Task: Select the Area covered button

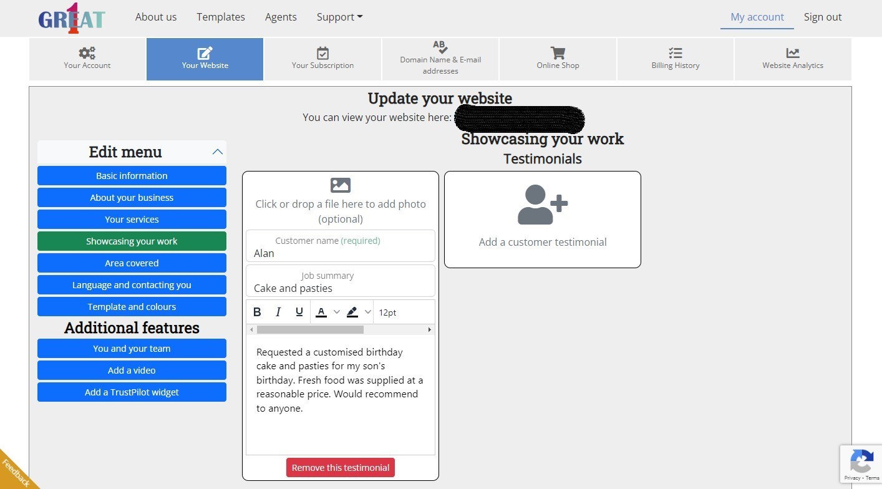Action: [132, 263]
